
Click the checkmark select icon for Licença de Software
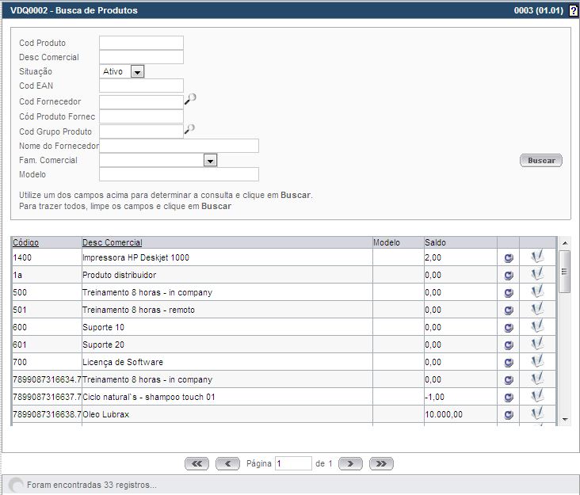coord(537,361)
